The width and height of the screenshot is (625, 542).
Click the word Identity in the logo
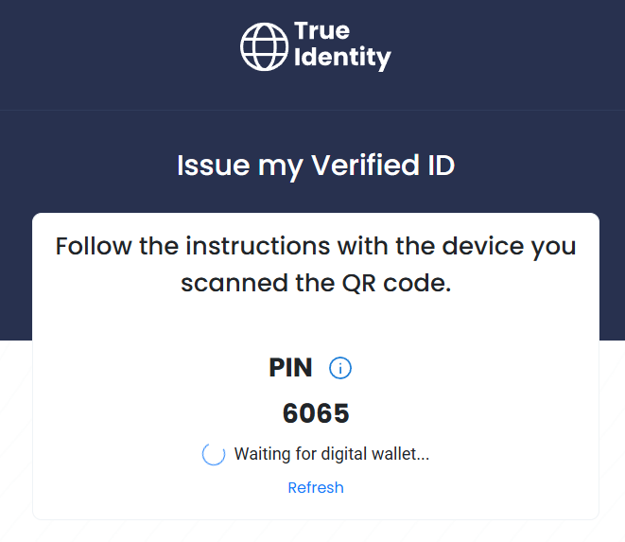pyautogui.click(x=342, y=58)
